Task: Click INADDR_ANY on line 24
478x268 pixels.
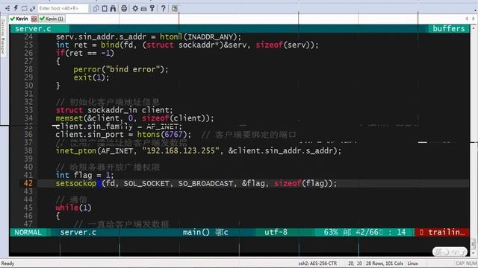Action: pos(210,36)
